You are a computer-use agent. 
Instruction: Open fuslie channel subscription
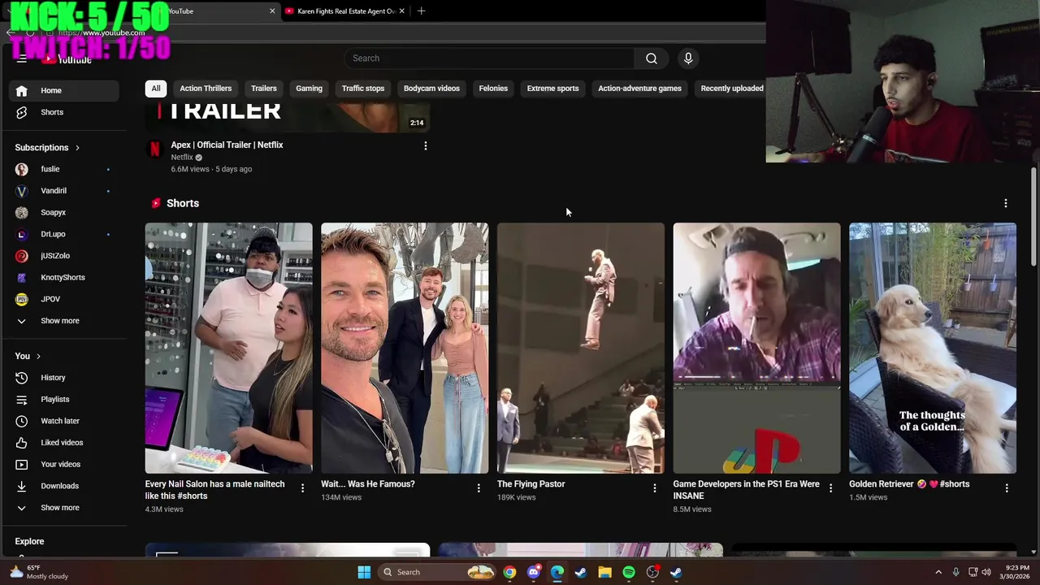click(x=63, y=169)
